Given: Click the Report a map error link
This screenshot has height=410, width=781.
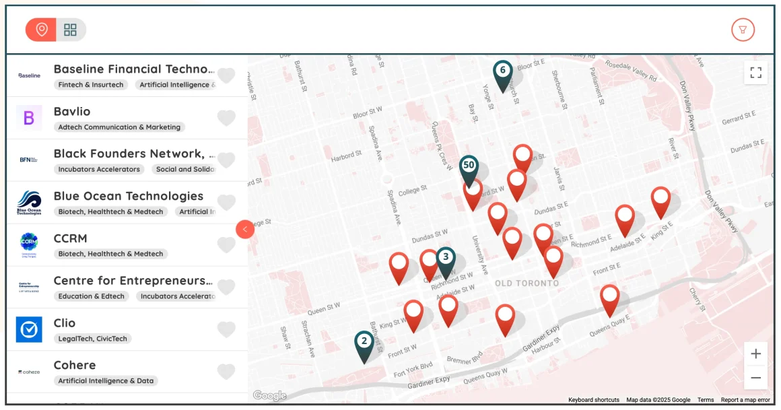Looking at the screenshot, I should 747,399.
